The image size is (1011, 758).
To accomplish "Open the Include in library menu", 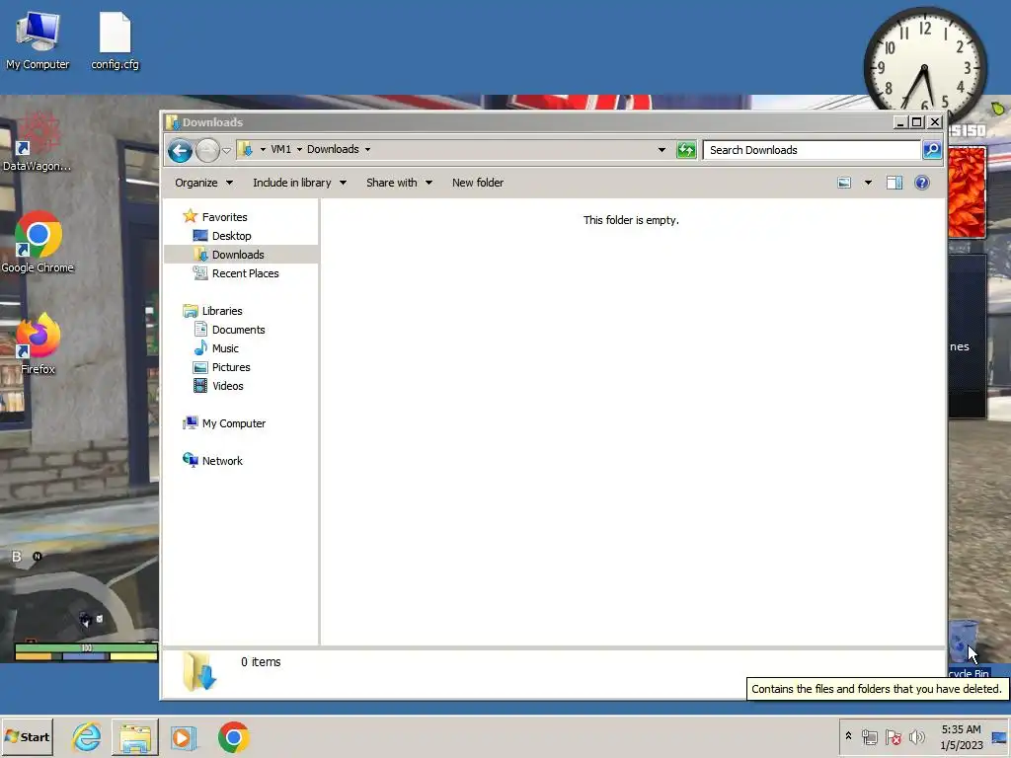I will pyautogui.click(x=300, y=183).
